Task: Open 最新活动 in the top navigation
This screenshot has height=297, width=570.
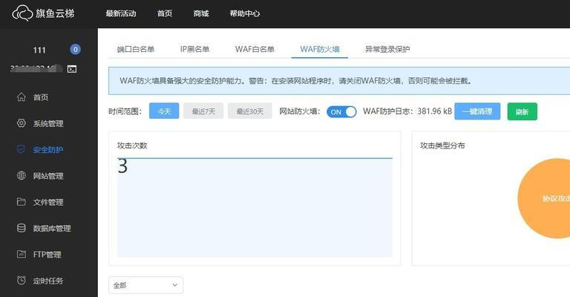Action: point(121,13)
